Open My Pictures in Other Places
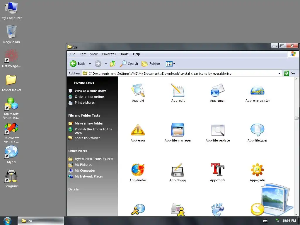 (x=83, y=165)
